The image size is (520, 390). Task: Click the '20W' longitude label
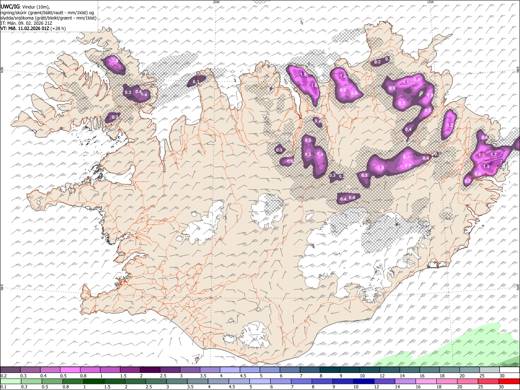(216, 2)
